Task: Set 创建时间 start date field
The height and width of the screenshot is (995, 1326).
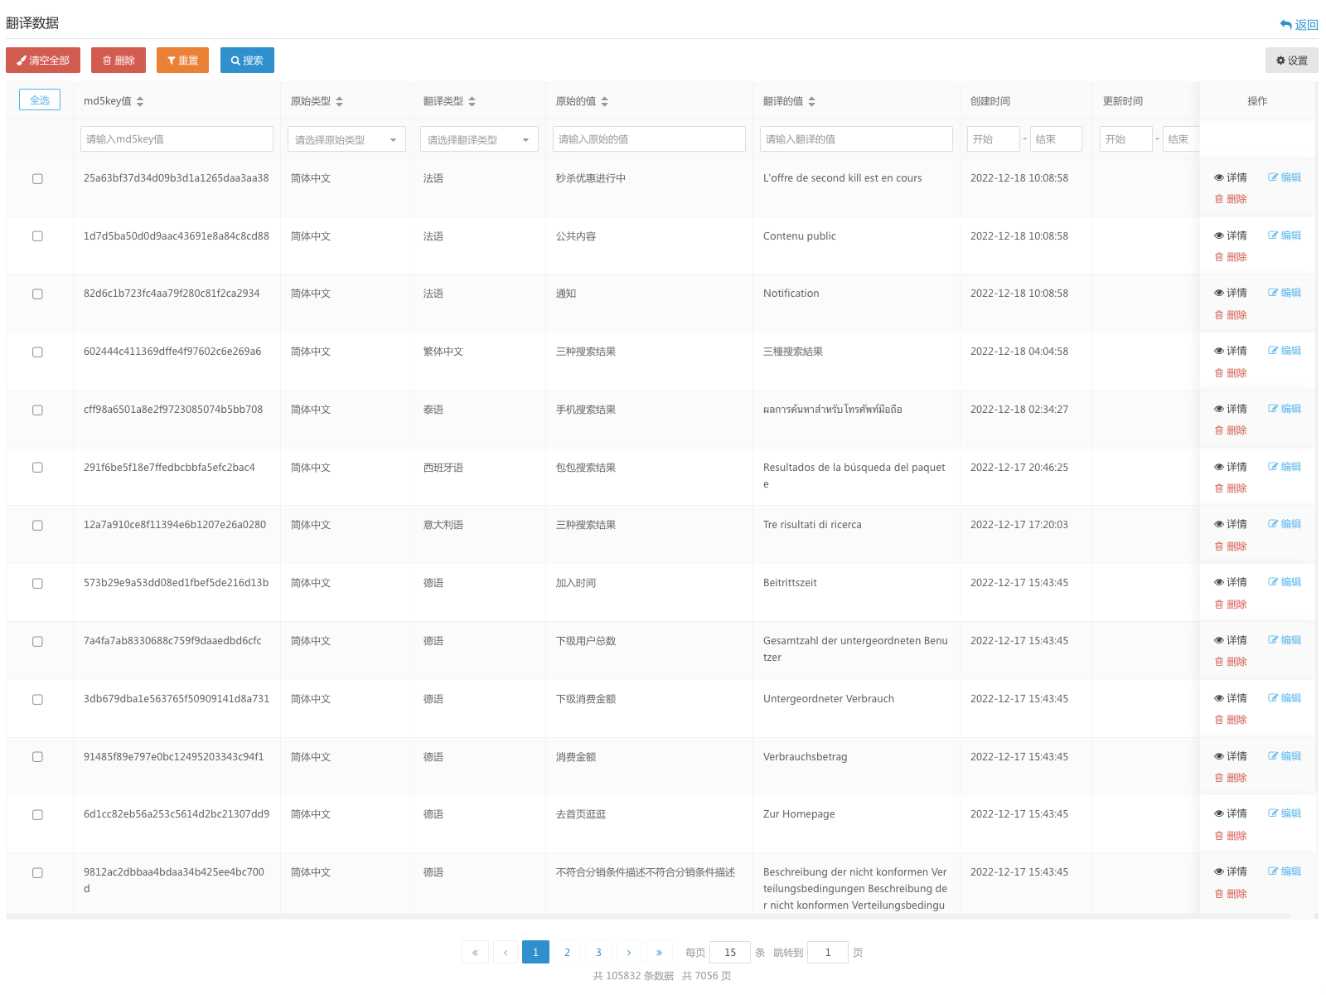Action: [x=994, y=138]
